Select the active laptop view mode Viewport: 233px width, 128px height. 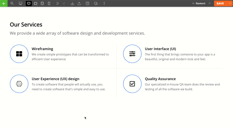tap(29, 3)
